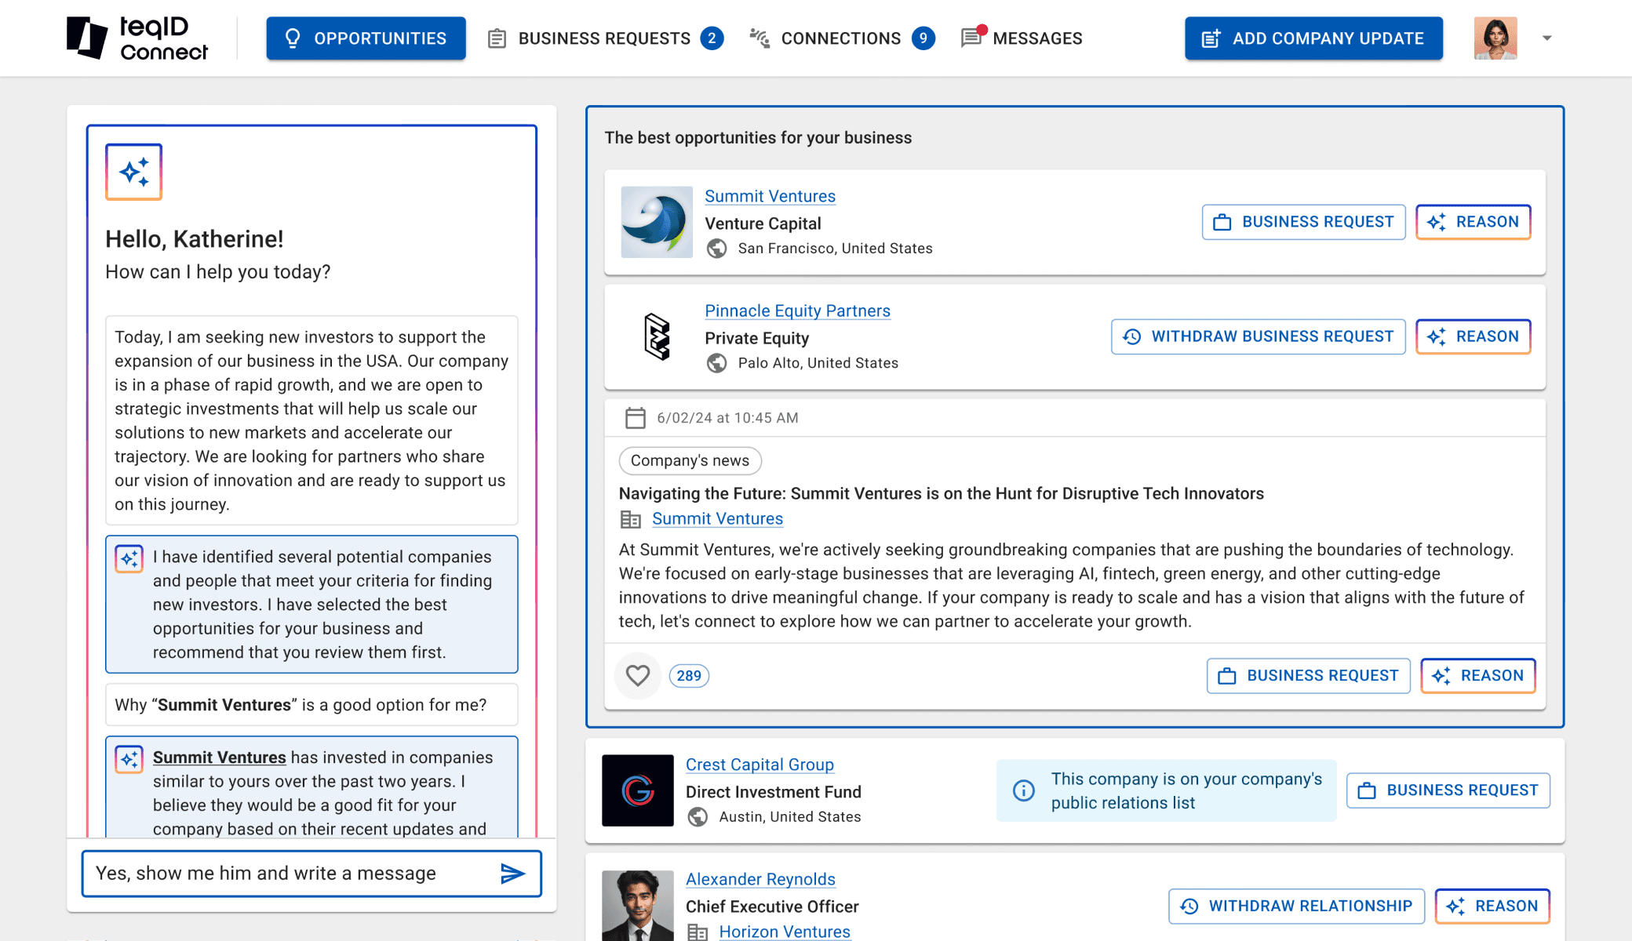Show Reason for Alexander Reynolds

tap(1492, 906)
